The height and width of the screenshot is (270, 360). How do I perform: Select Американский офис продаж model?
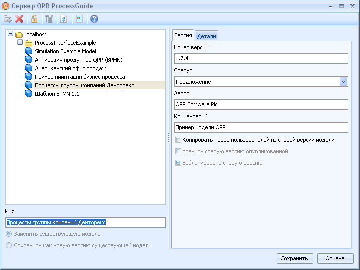pyautogui.click(x=70, y=68)
